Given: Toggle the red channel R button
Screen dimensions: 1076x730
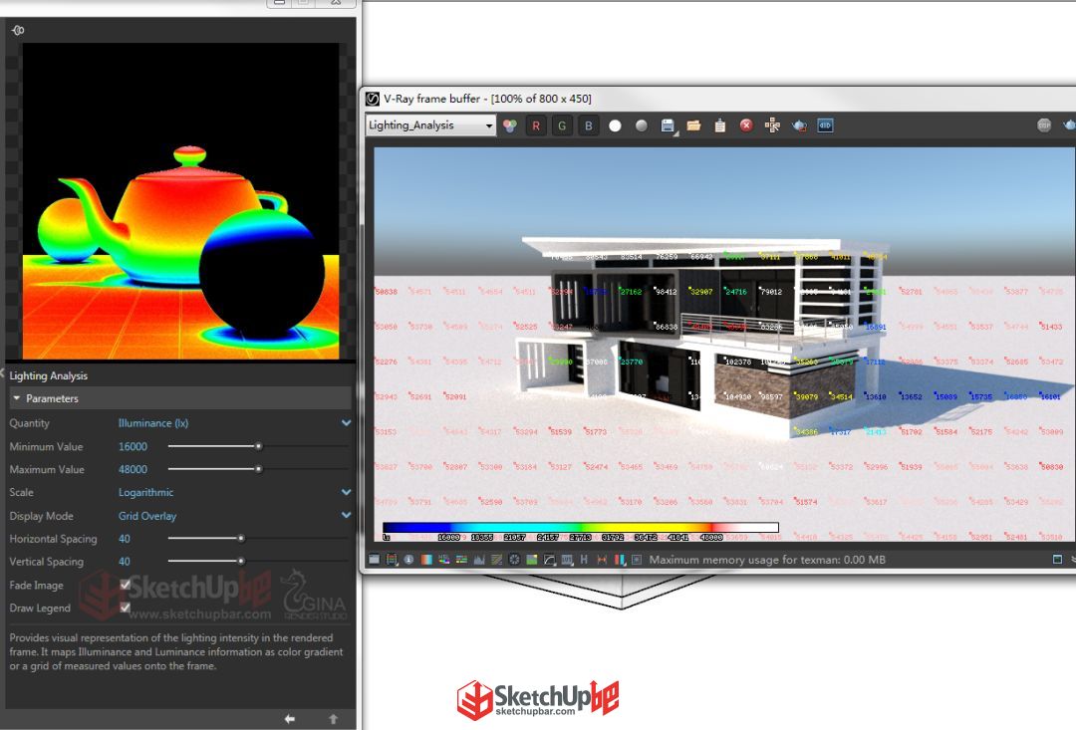Looking at the screenshot, I should 536,125.
